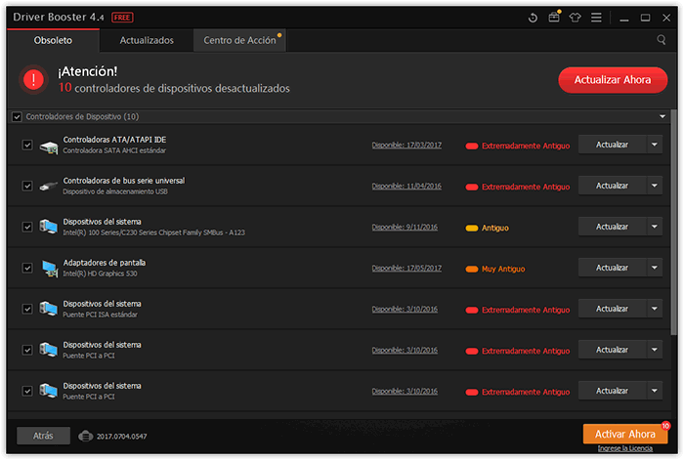684x460 pixels.
Task: Click the Atrás button
Action: [43, 435]
